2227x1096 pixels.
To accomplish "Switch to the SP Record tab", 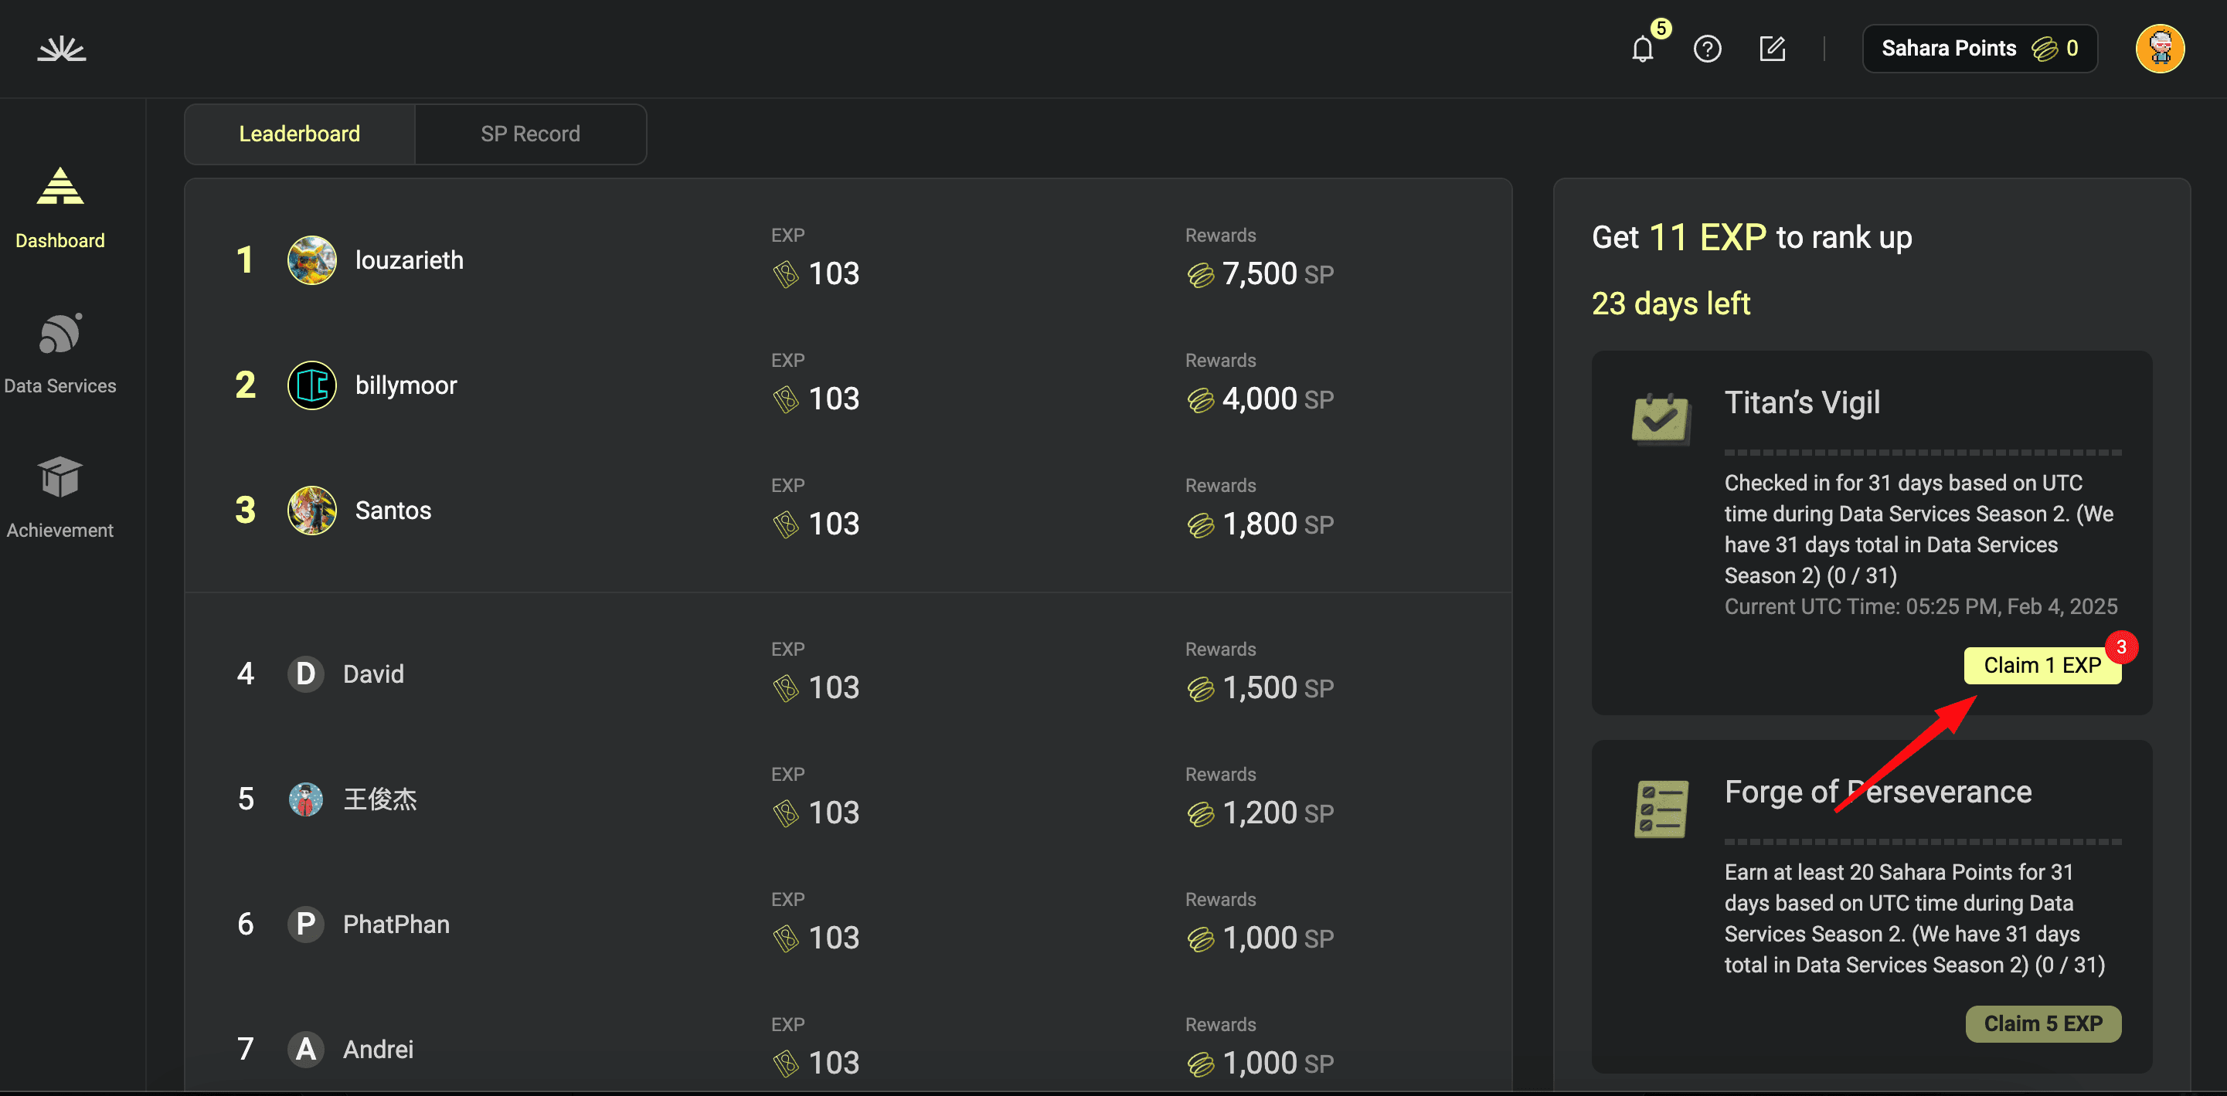I will tap(530, 134).
